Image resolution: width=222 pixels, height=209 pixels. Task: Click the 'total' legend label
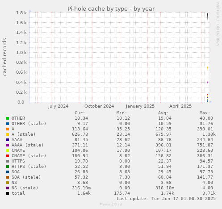(18, 193)
